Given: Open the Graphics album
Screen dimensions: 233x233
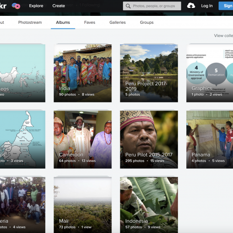Looking at the screenshot, I should point(210,73).
